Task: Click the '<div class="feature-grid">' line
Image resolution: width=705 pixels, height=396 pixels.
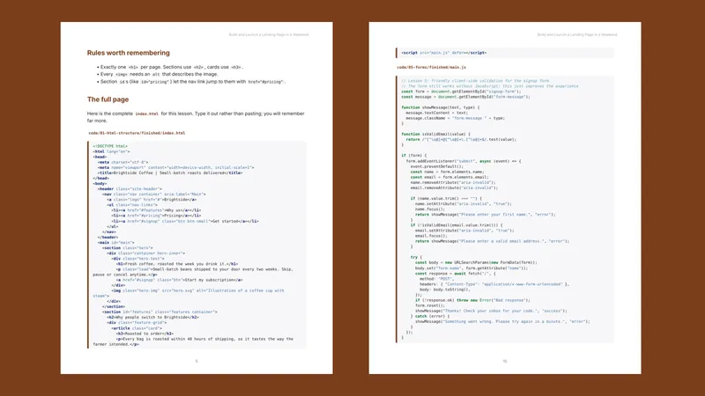Action: coord(137,322)
